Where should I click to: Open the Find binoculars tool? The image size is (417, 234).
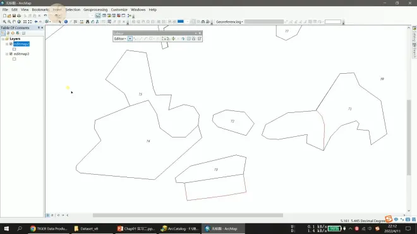(x=87, y=22)
